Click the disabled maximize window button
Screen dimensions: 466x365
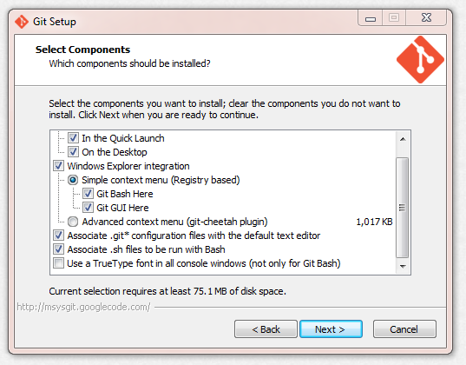[394, 18]
